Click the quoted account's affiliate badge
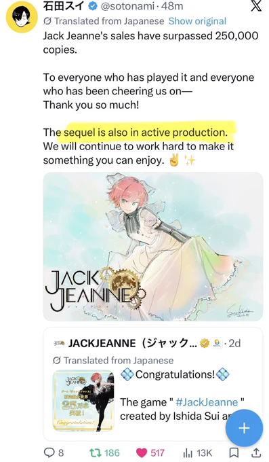The width and height of the screenshot is (269, 462). point(218,343)
